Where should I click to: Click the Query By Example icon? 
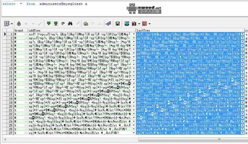pyautogui.click(x=86, y=24)
